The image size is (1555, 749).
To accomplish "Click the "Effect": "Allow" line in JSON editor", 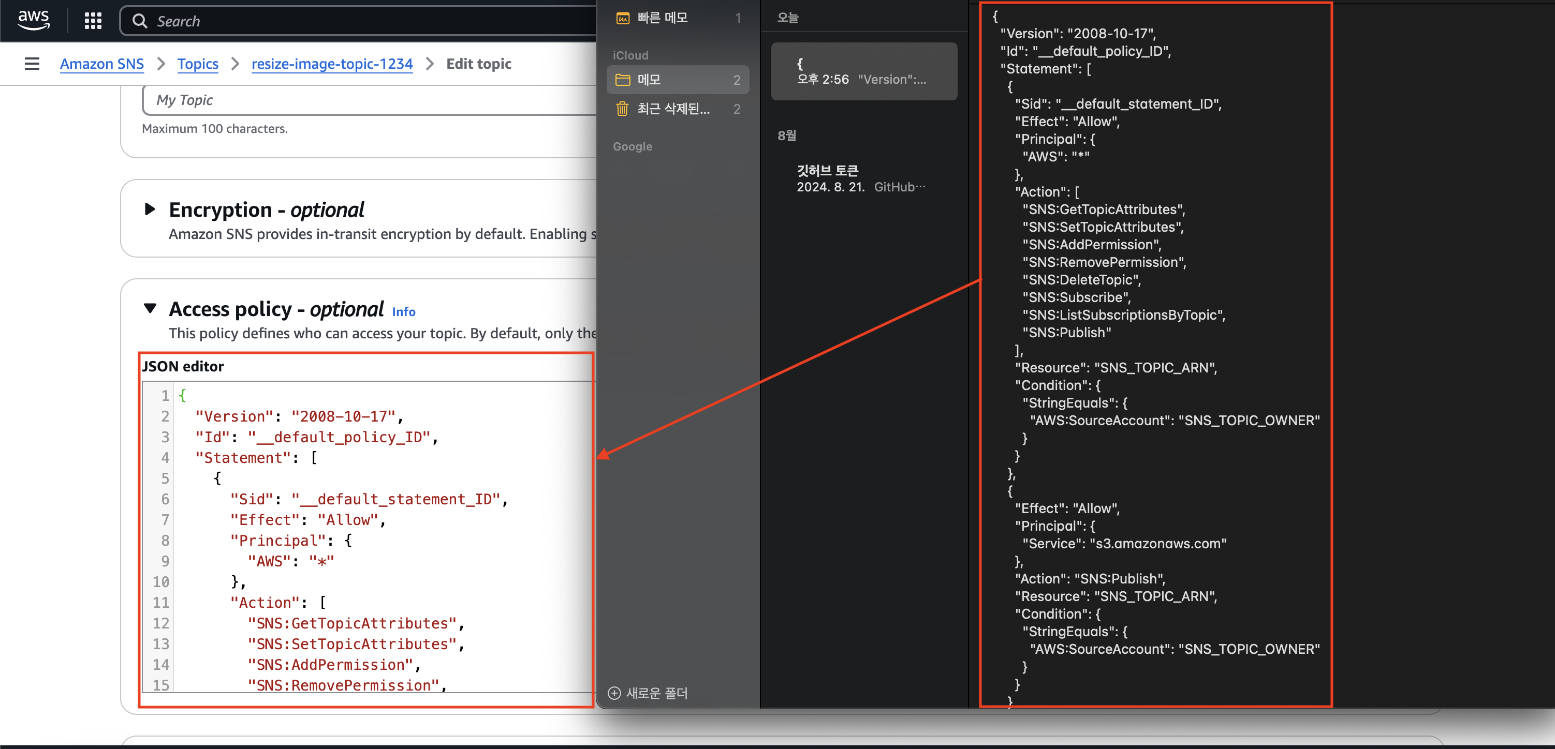I will pyautogui.click(x=307, y=520).
